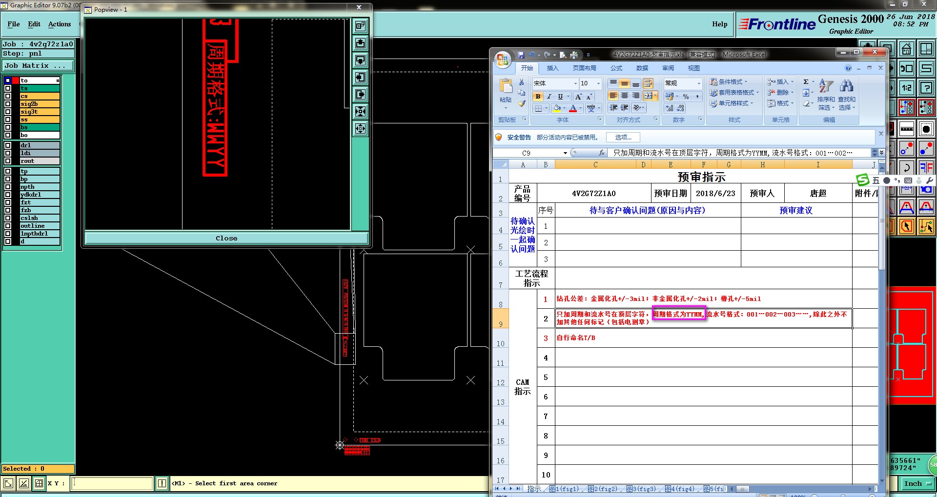Enable the drl layer checkbox
The height and width of the screenshot is (497, 937).
[x=8, y=145]
